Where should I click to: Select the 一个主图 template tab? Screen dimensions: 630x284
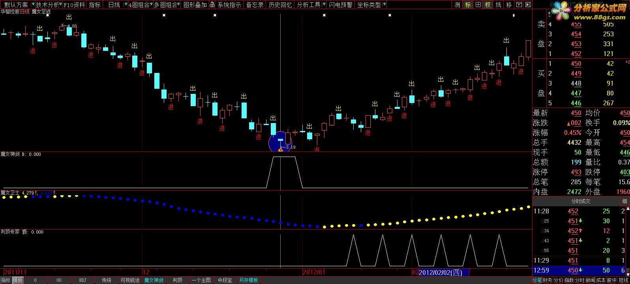pyautogui.click(x=201, y=280)
